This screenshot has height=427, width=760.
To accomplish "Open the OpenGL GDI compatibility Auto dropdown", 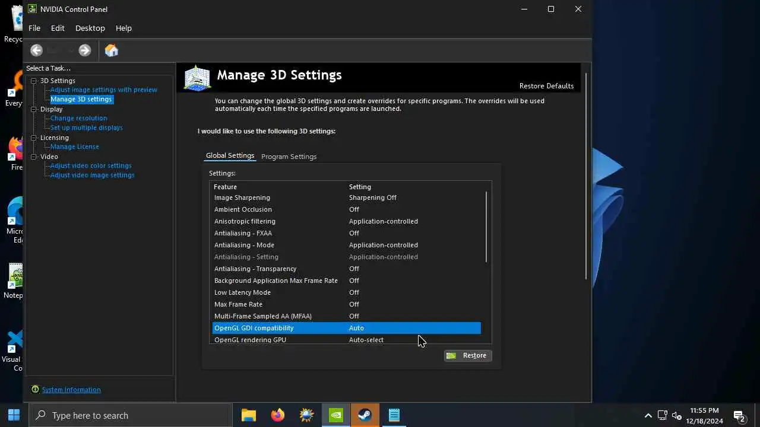I will coord(414,328).
